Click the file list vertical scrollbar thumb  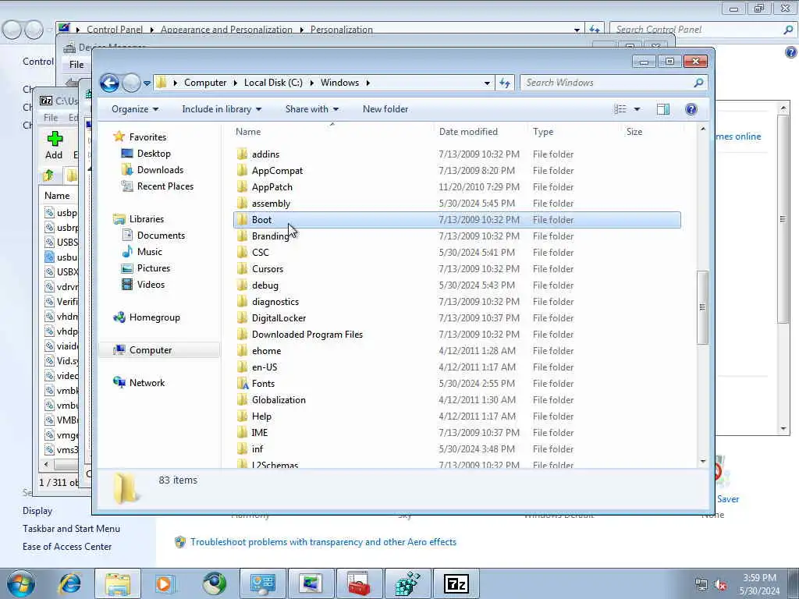click(702, 307)
